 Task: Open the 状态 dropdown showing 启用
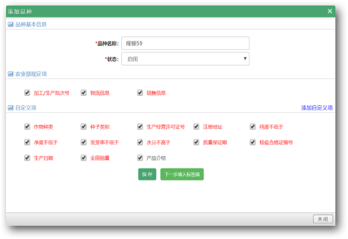click(x=186, y=59)
